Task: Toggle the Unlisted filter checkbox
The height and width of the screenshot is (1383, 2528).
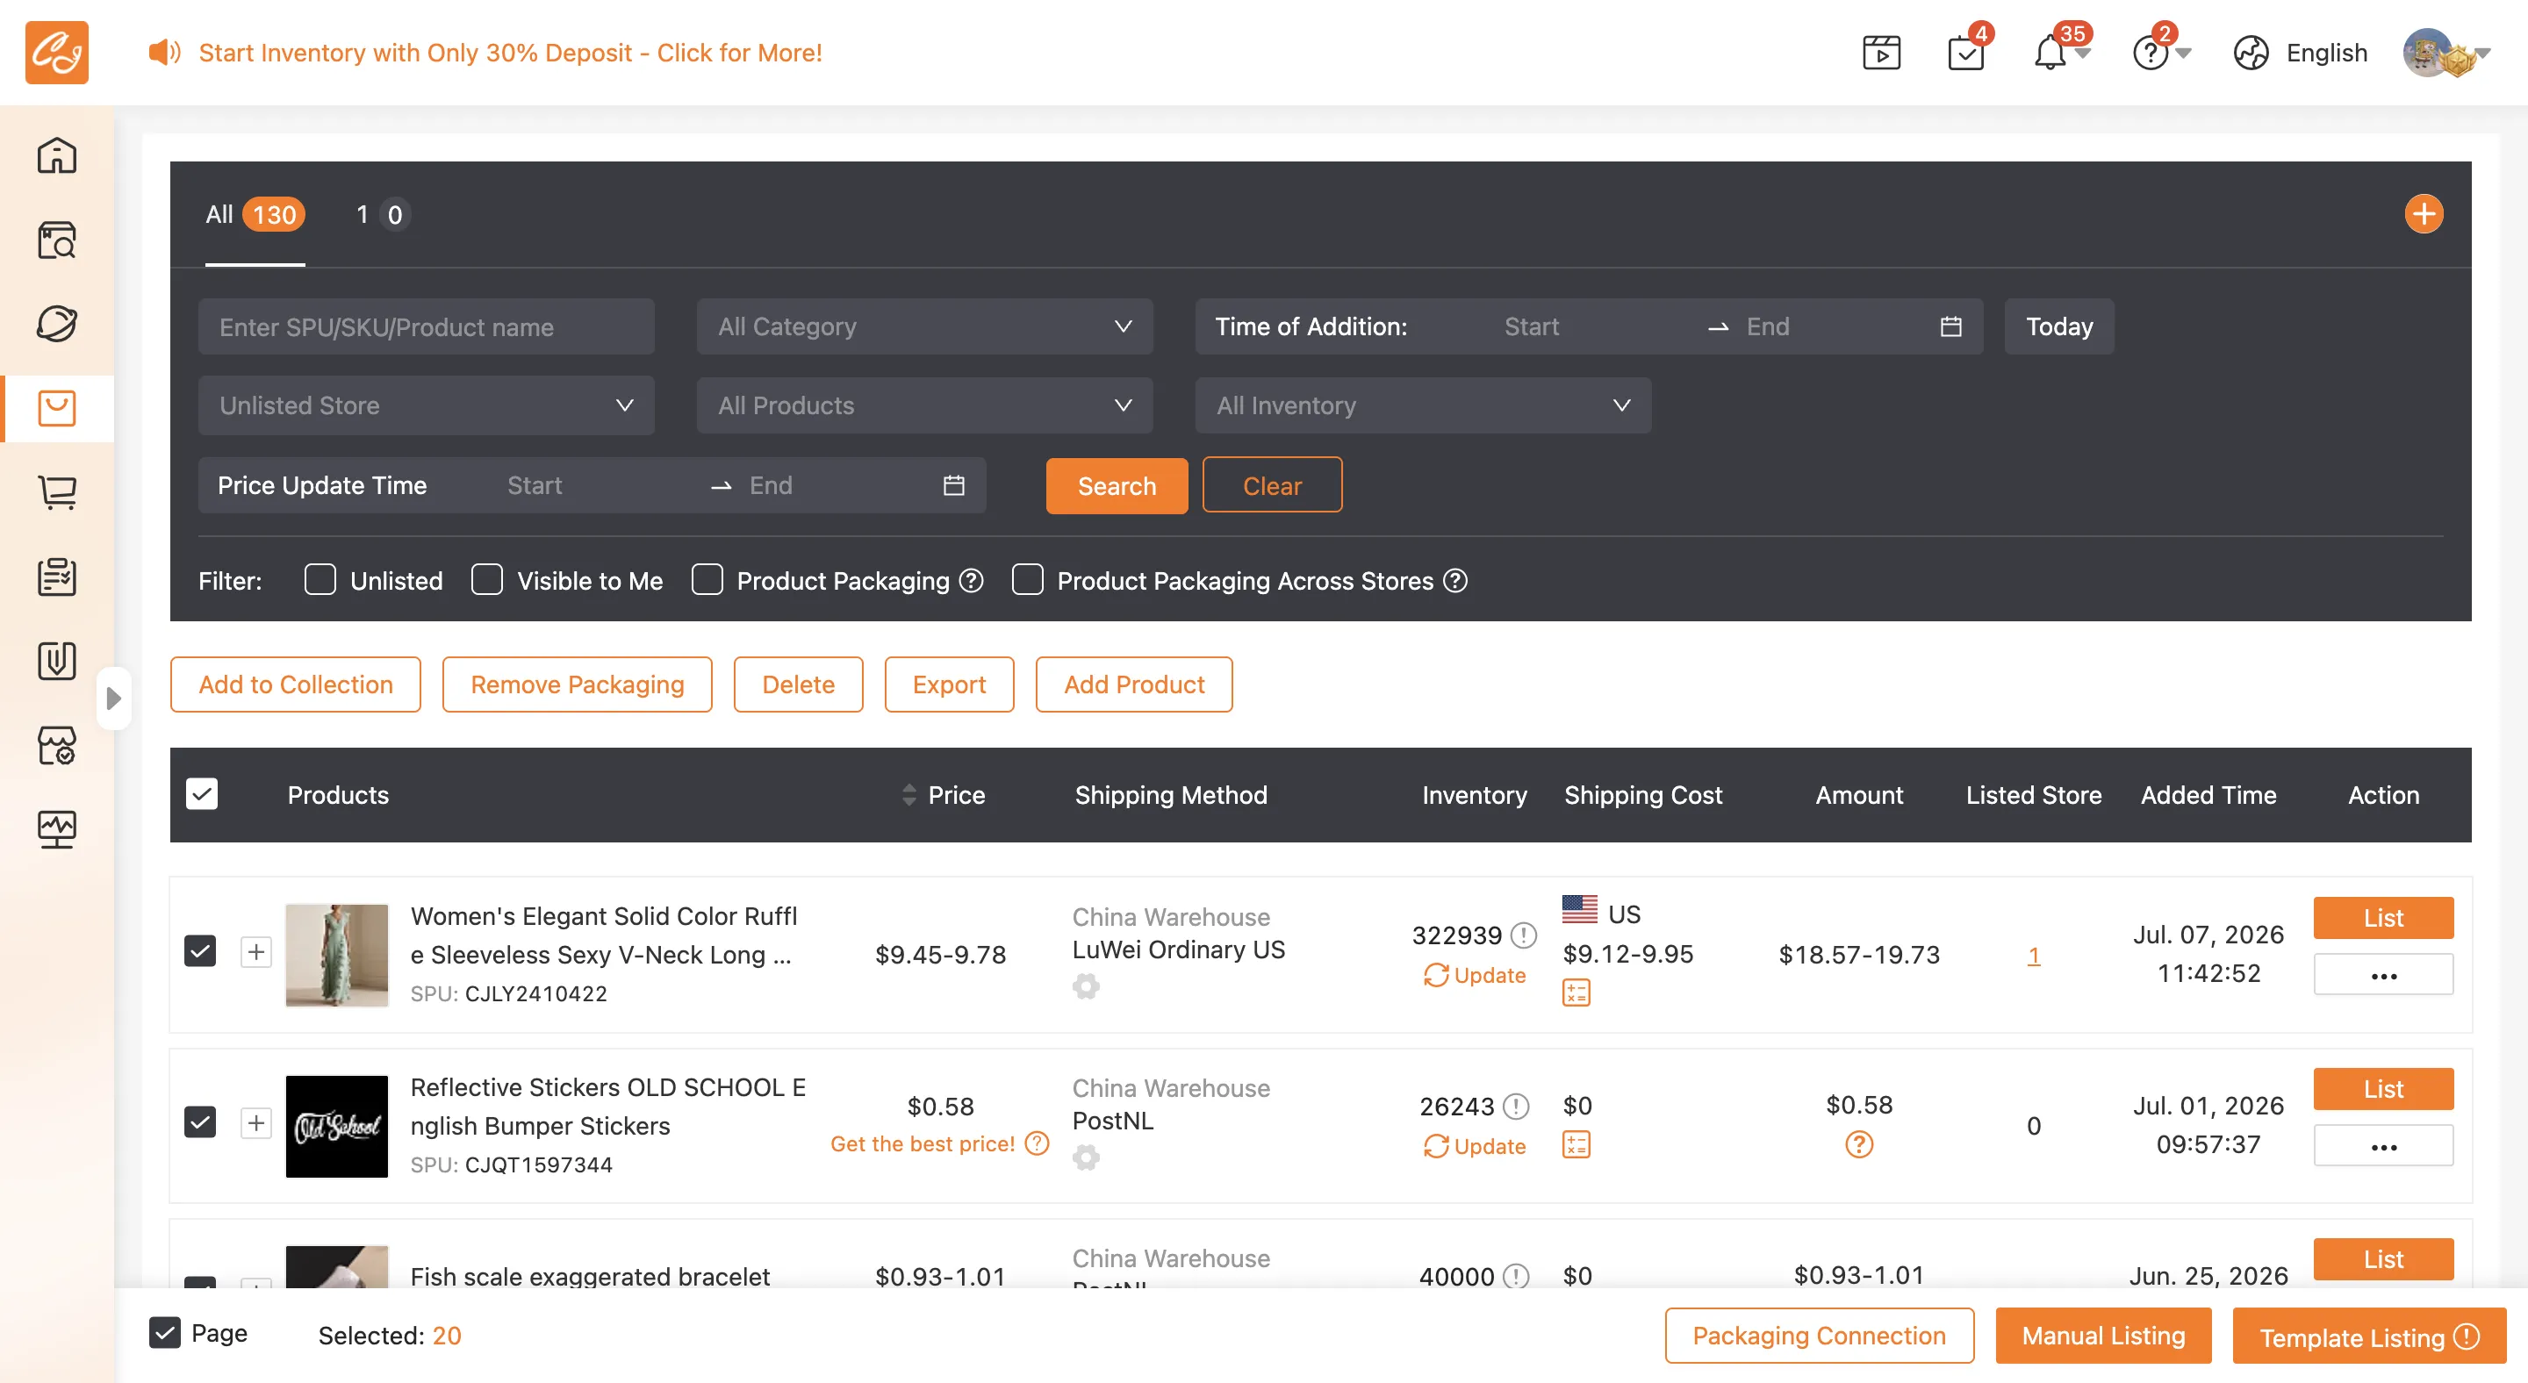Action: [x=320, y=580]
